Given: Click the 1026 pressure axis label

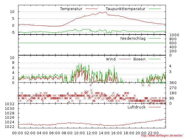Looking at the screenshot, I should tap(9, 118).
